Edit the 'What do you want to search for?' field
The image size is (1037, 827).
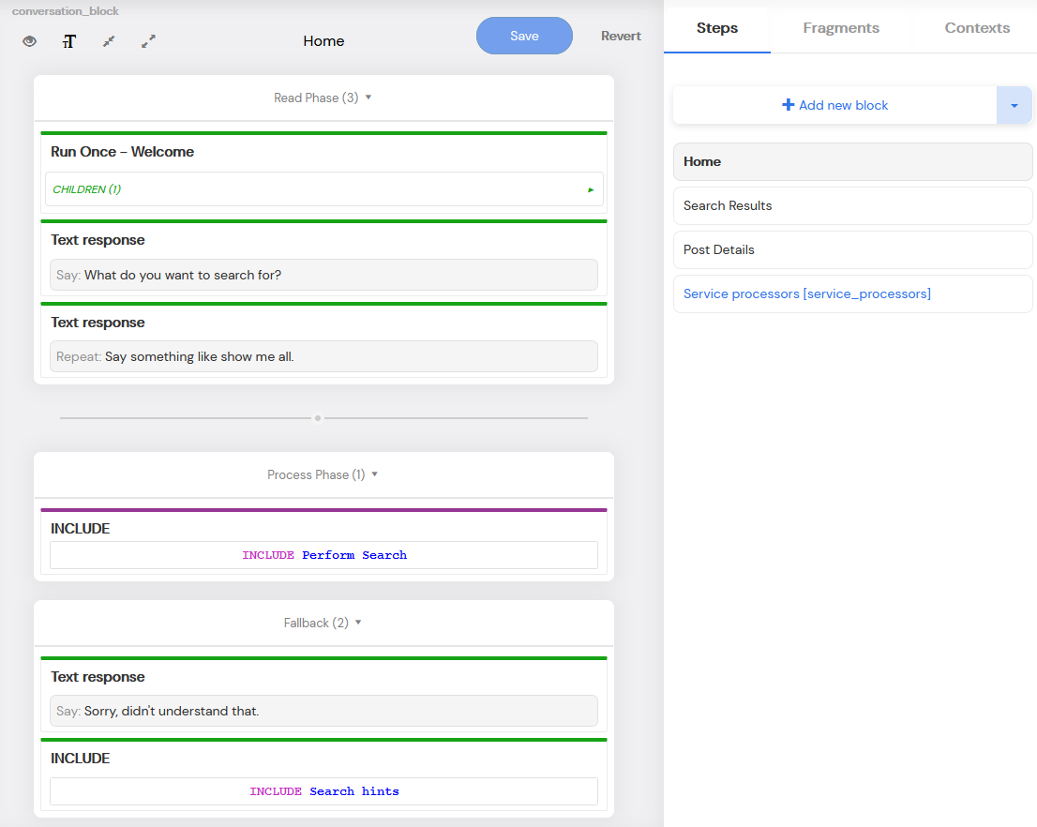point(324,275)
